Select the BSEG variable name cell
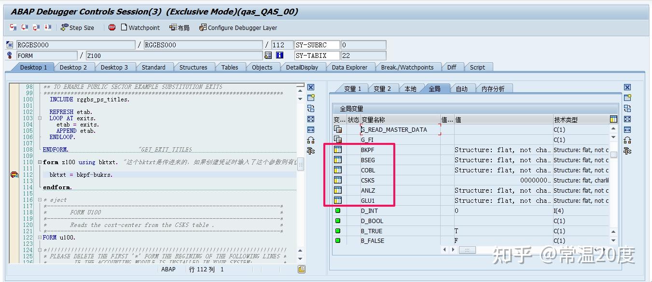This screenshot has width=652, height=282. click(x=400, y=160)
